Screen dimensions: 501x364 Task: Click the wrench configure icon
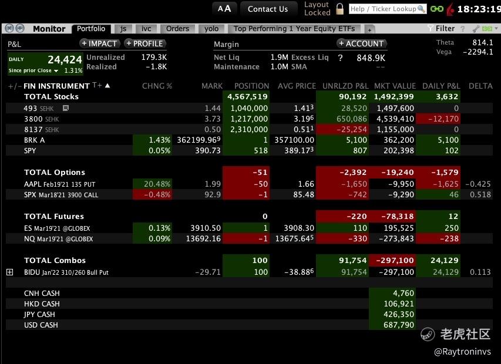pyautogui.click(x=476, y=29)
